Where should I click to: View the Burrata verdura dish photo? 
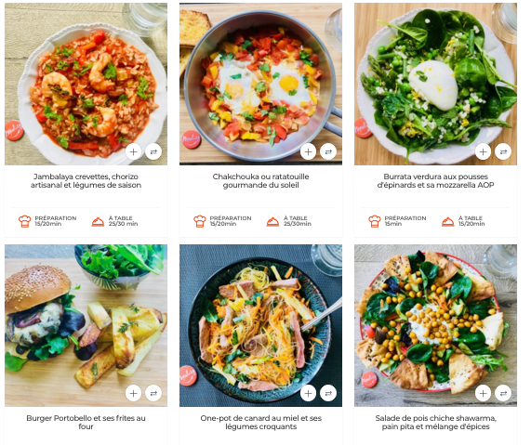click(x=435, y=84)
